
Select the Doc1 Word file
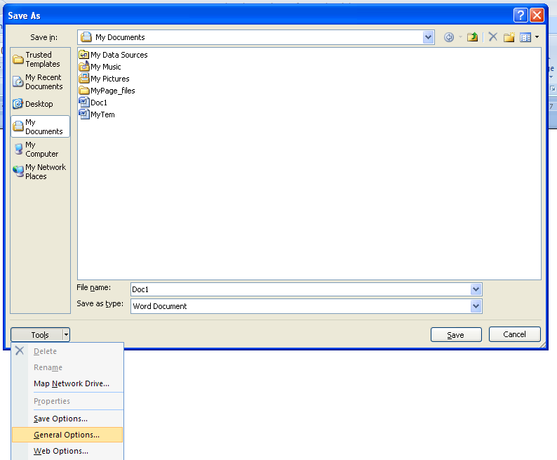[93, 103]
